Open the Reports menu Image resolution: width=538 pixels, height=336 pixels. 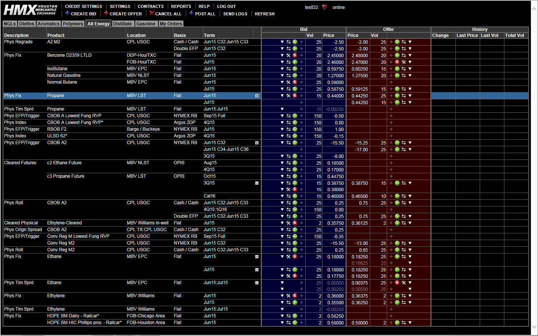pos(181,6)
